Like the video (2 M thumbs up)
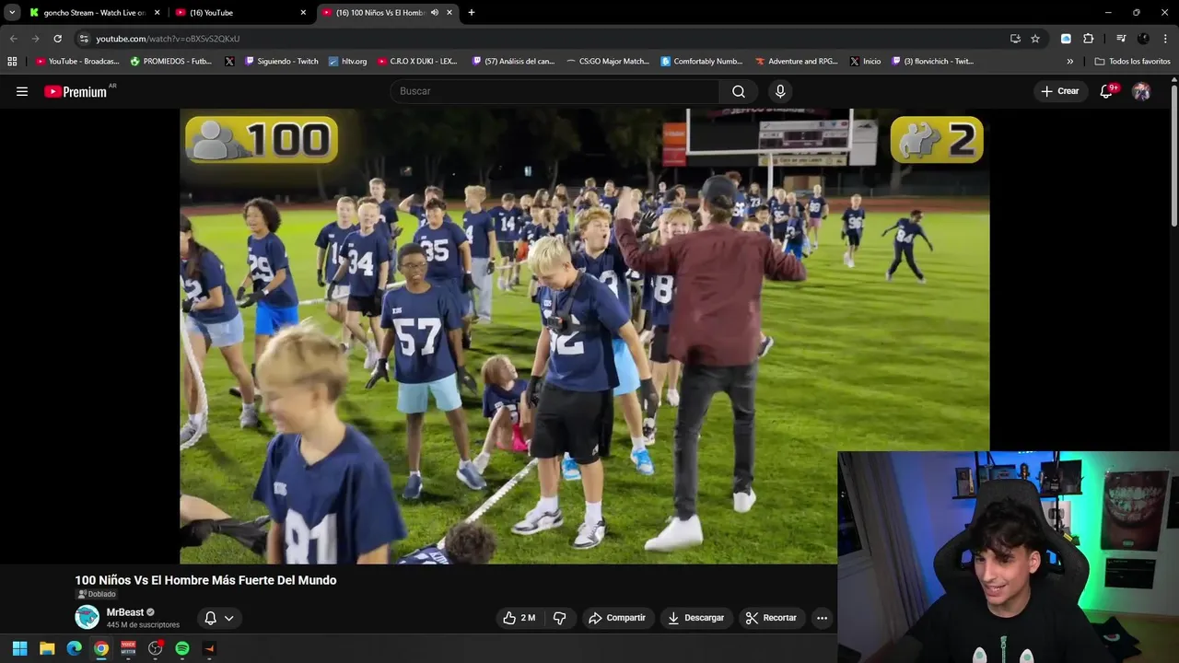This screenshot has width=1179, height=663. pyautogui.click(x=519, y=618)
